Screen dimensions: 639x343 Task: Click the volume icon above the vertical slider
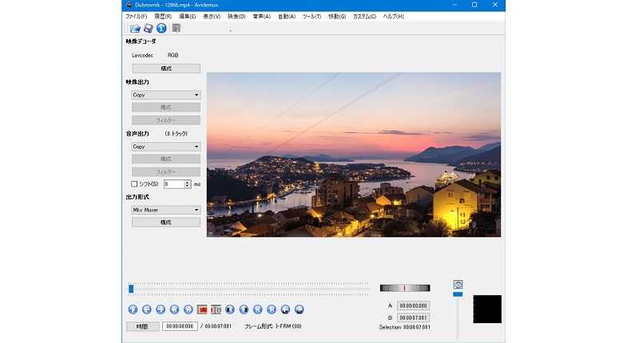coord(458,284)
